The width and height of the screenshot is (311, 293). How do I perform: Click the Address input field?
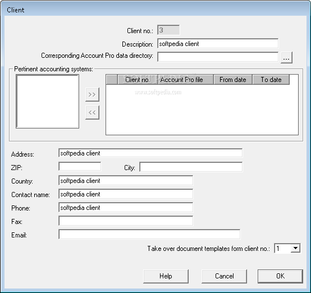click(150, 153)
